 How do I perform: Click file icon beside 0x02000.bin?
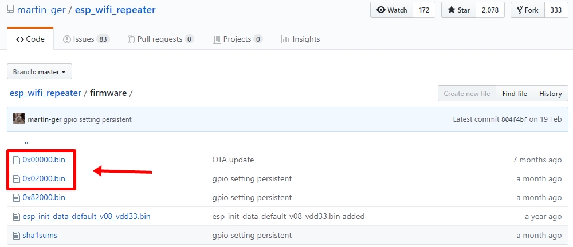(16, 179)
